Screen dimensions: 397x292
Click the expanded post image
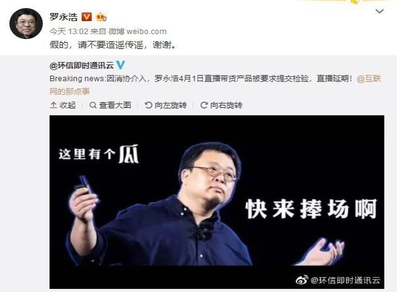[216, 202]
